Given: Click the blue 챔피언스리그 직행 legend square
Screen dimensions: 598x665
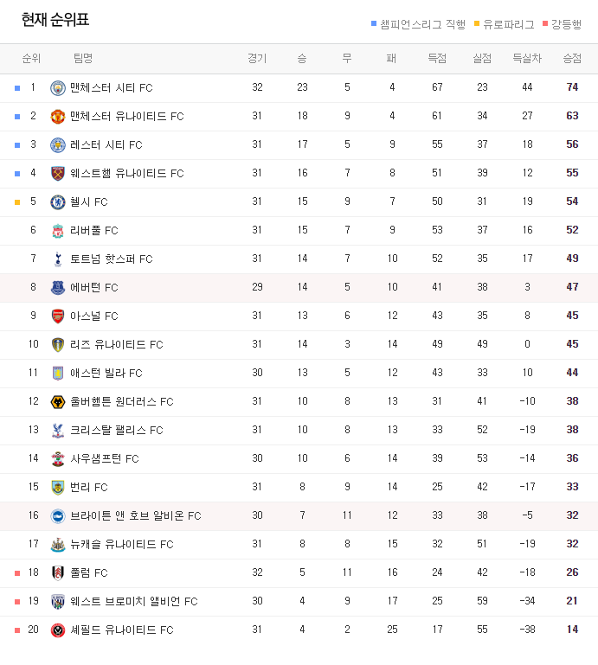Looking at the screenshot, I should coord(374,23).
